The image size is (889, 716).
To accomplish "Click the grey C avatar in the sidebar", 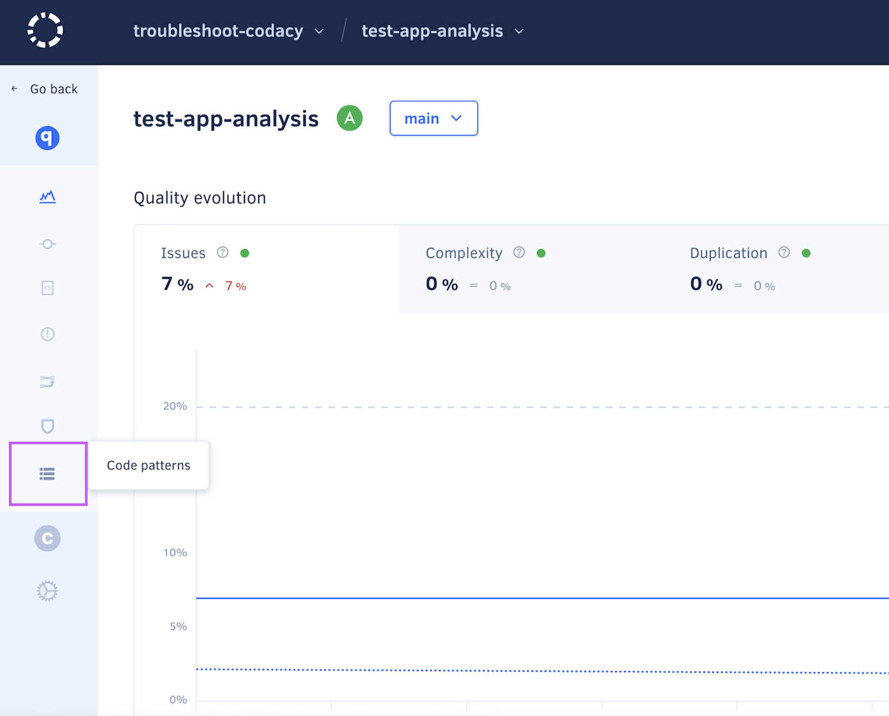I will point(47,538).
